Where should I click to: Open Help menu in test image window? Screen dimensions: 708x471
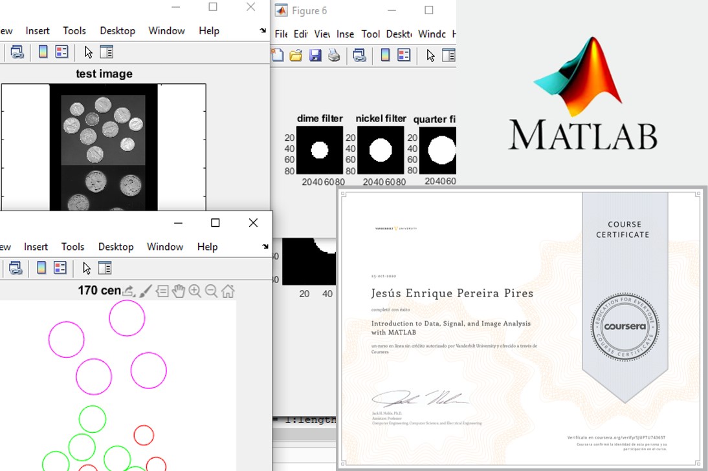click(209, 30)
